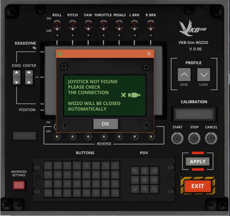Click the POV left arrow
Screen dimensions: 230x216
[135, 180]
